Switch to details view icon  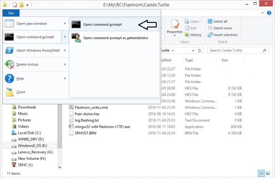point(261,174)
